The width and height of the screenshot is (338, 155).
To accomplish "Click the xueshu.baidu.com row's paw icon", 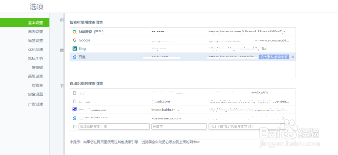I will tap(75, 118).
